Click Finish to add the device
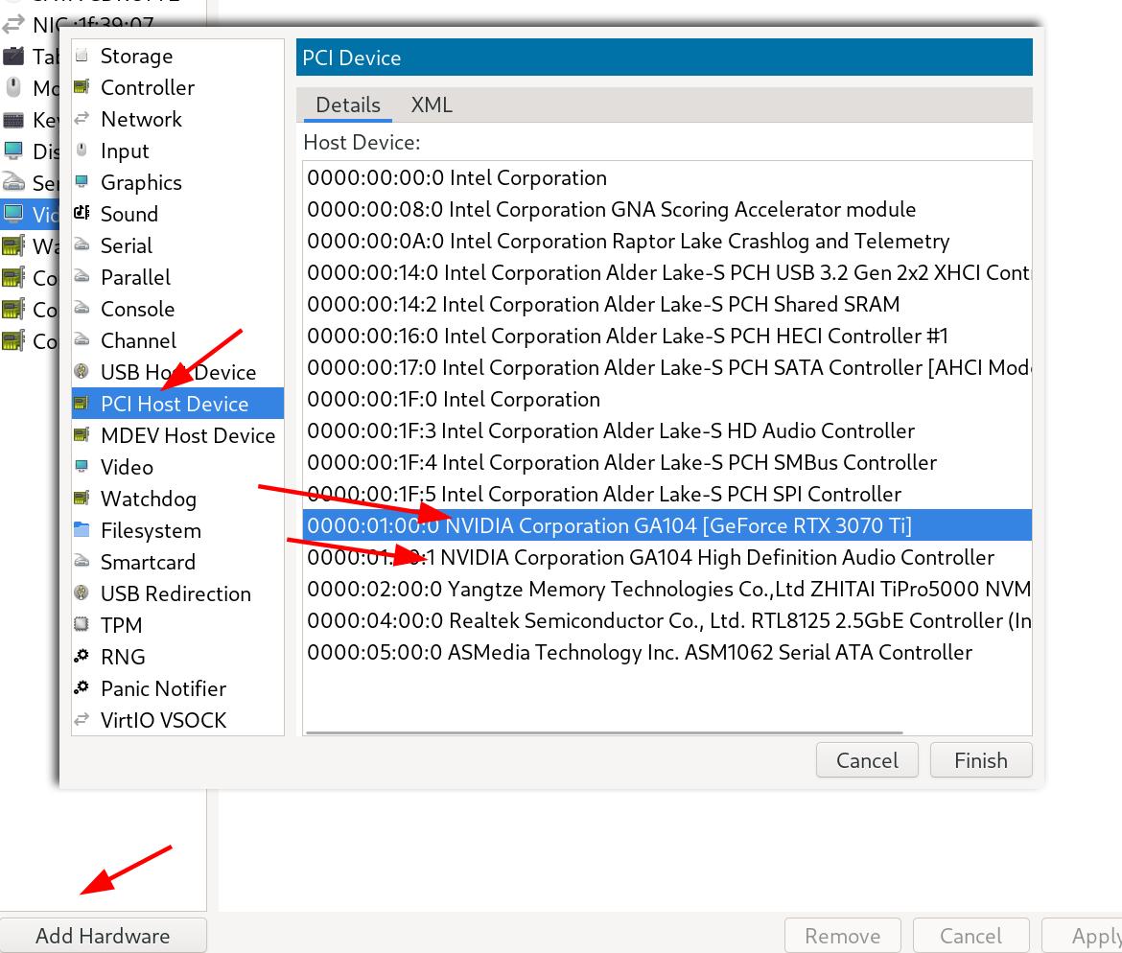 pyautogui.click(x=980, y=760)
